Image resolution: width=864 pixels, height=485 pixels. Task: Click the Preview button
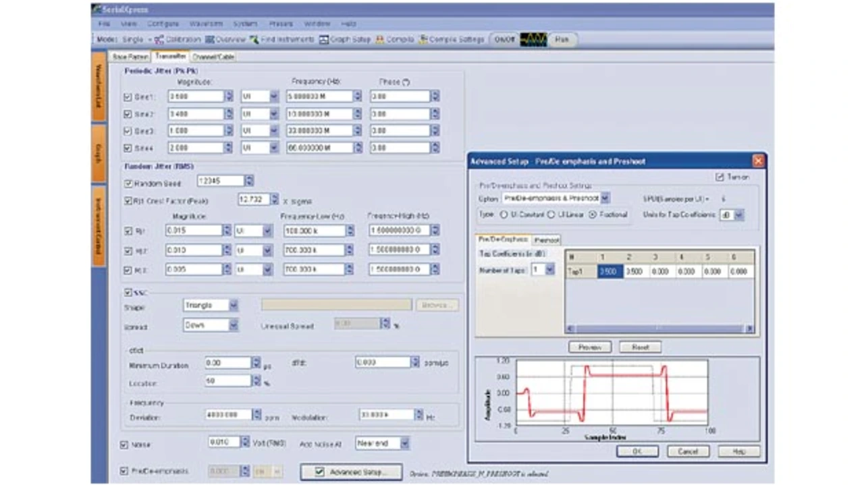(590, 347)
